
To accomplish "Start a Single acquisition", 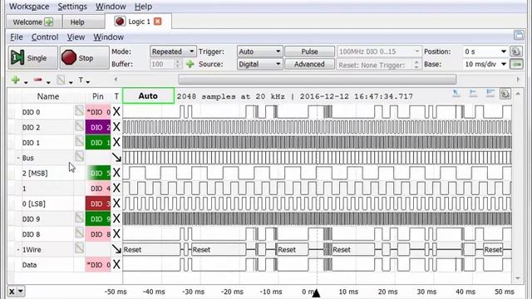I will [33, 57].
